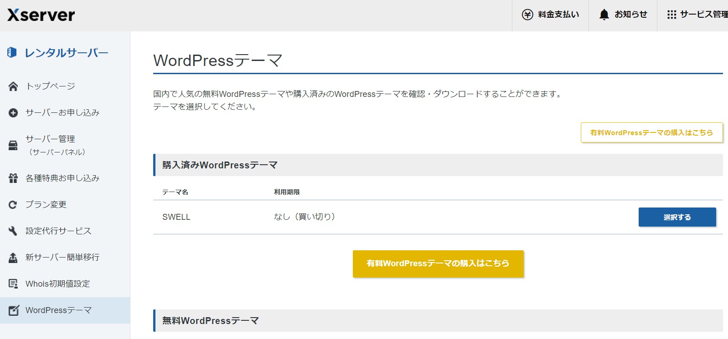
Task: Click the Xserver logo
Action: click(41, 15)
